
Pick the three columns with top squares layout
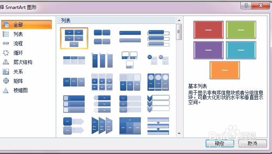tap(130, 82)
